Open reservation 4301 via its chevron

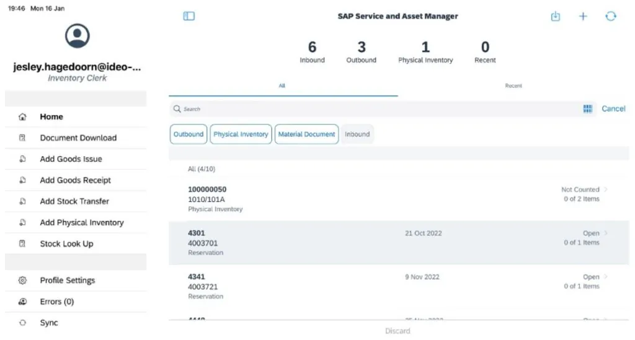coord(606,233)
